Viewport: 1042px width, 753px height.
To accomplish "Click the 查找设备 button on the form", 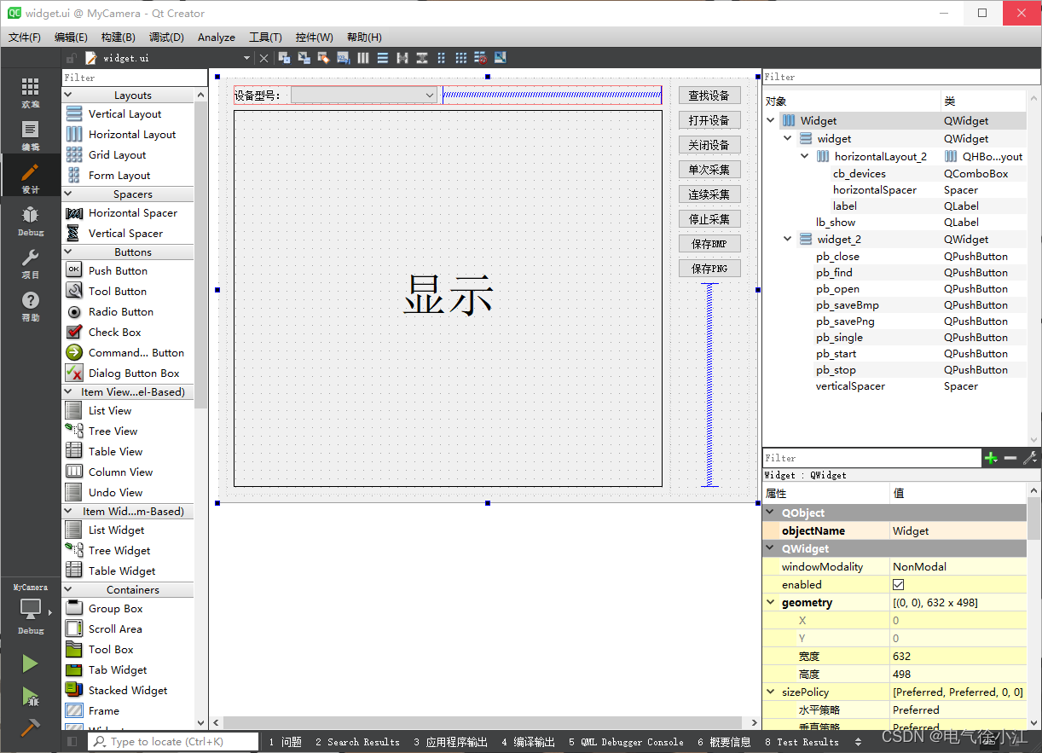I will pos(709,96).
